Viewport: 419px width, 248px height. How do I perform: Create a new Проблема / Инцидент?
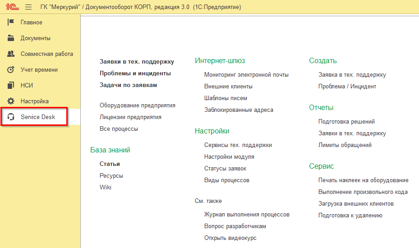pyautogui.click(x=347, y=87)
